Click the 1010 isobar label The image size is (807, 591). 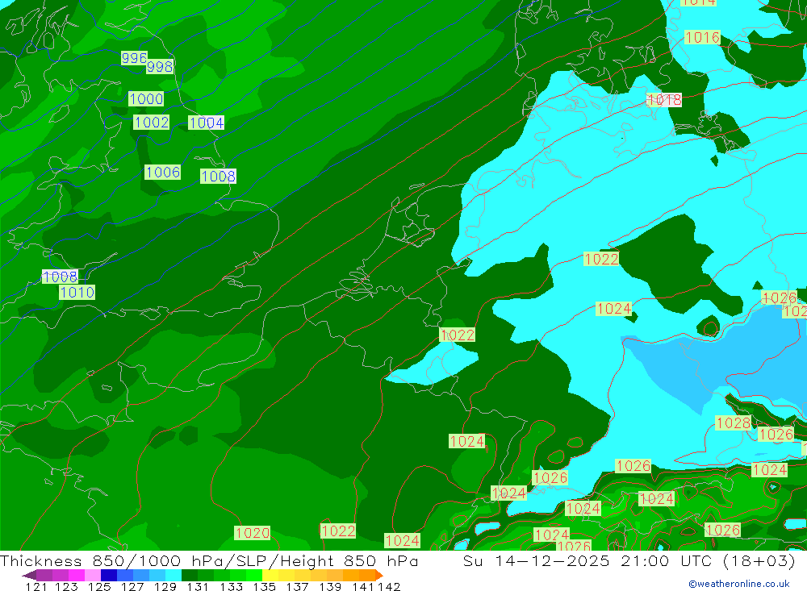[x=77, y=293]
